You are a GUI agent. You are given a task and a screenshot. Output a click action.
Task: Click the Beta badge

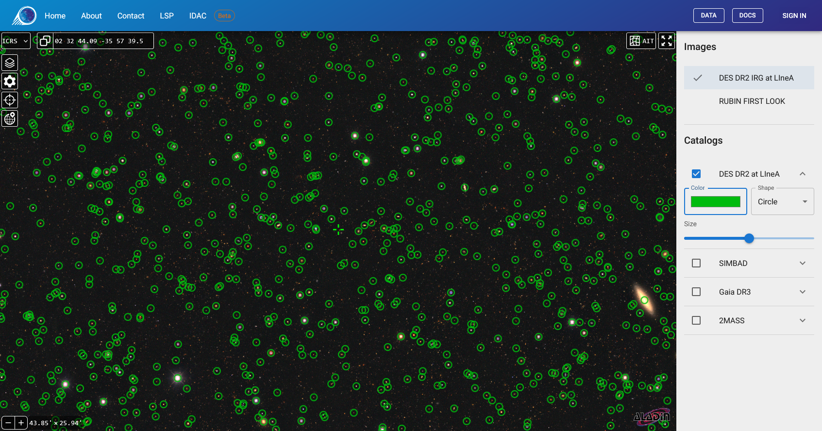(x=224, y=16)
